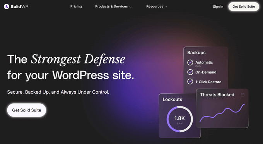Image resolution: width=263 pixels, height=144 pixels.
Task: Click the "1-Click Restore" label text
Action: click(208, 82)
